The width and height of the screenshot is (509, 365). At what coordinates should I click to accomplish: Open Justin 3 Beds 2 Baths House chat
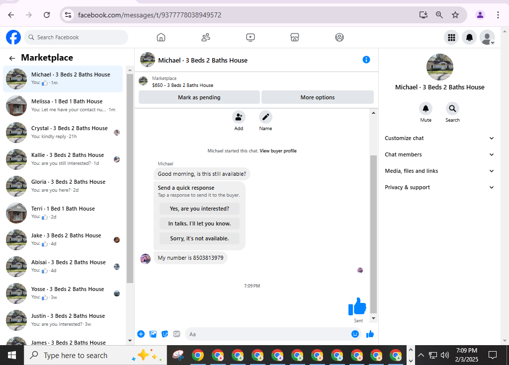[x=63, y=320]
